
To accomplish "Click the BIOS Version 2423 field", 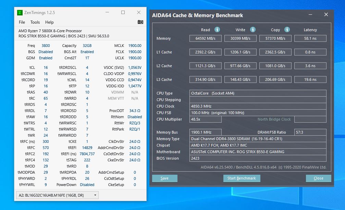I will tap(258, 158).
